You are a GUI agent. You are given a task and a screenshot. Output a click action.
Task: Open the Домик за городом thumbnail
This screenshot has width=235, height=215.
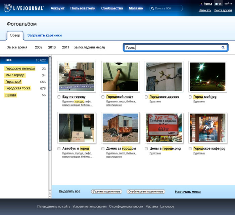coord(120,128)
